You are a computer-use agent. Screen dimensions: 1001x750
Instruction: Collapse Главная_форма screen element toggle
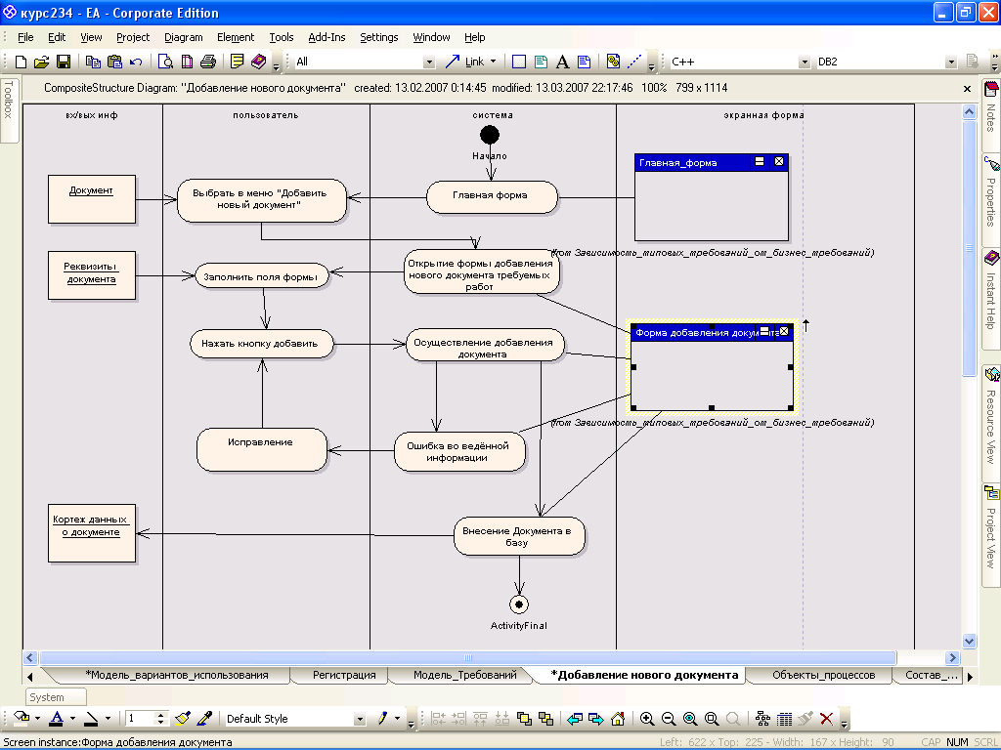tap(759, 162)
